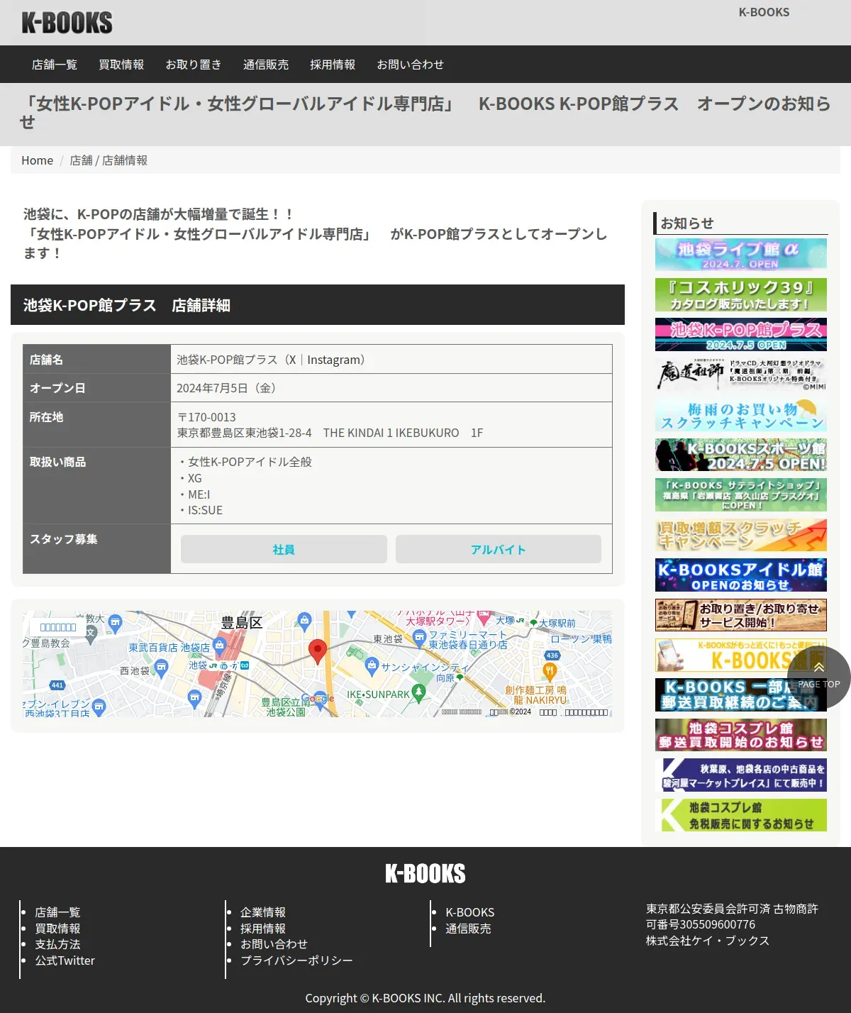This screenshot has width=851, height=1013.
Task: Open the Instagram link in store name row
Action: [x=333, y=360]
